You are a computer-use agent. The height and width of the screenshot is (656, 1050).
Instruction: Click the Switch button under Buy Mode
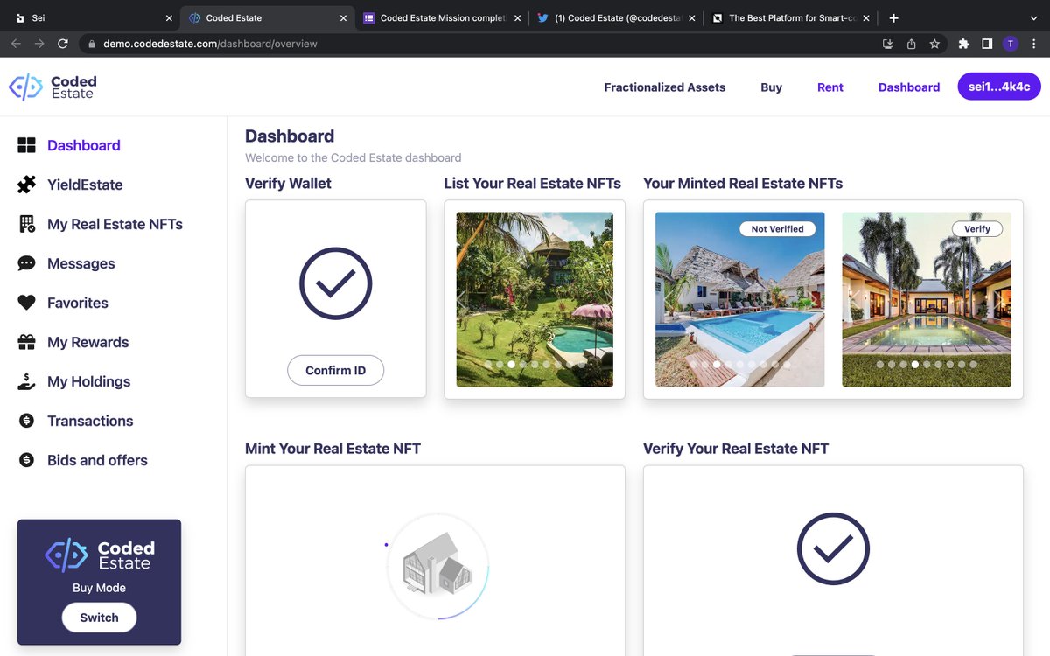pos(99,617)
